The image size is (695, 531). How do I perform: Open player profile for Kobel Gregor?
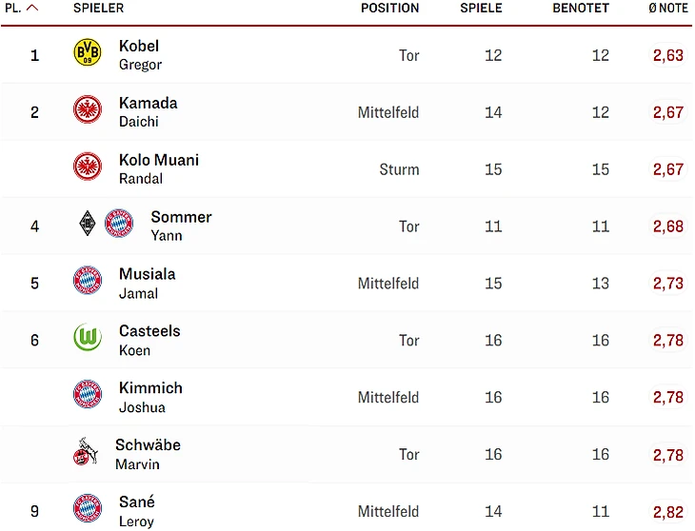tap(139, 54)
